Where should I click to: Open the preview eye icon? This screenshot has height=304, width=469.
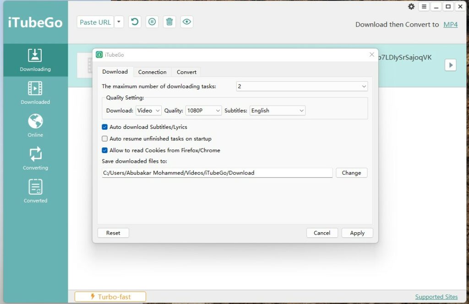coord(186,21)
